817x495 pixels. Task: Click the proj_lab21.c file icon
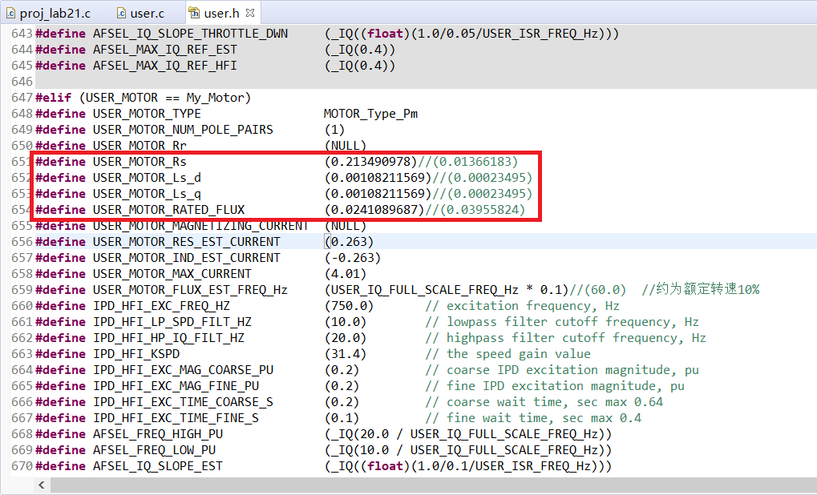(11, 13)
